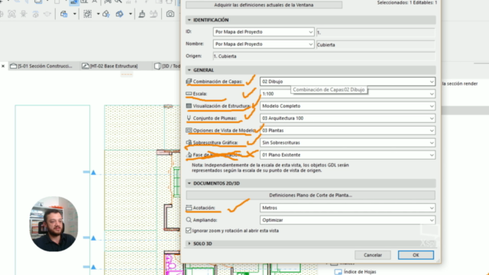
Task: Open the arrow beside the marquee selection icon
Action: pos(99,14)
